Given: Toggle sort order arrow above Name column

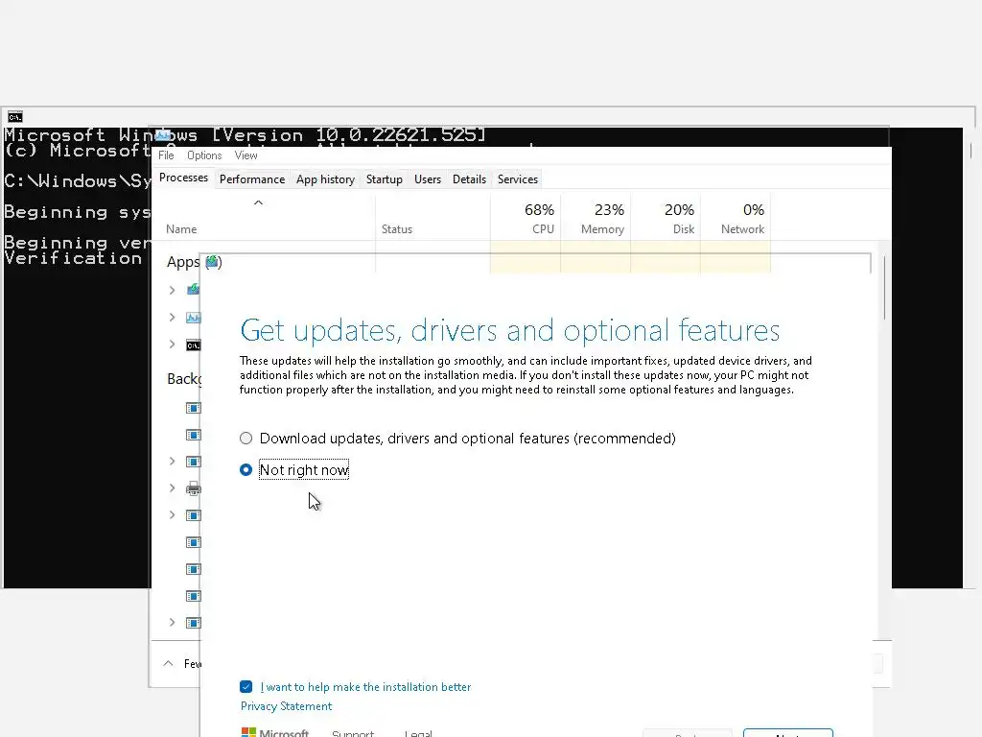Looking at the screenshot, I should (258, 202).
